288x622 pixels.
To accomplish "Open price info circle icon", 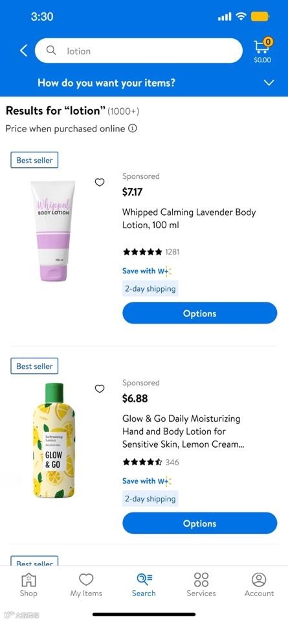I will 133,128.
